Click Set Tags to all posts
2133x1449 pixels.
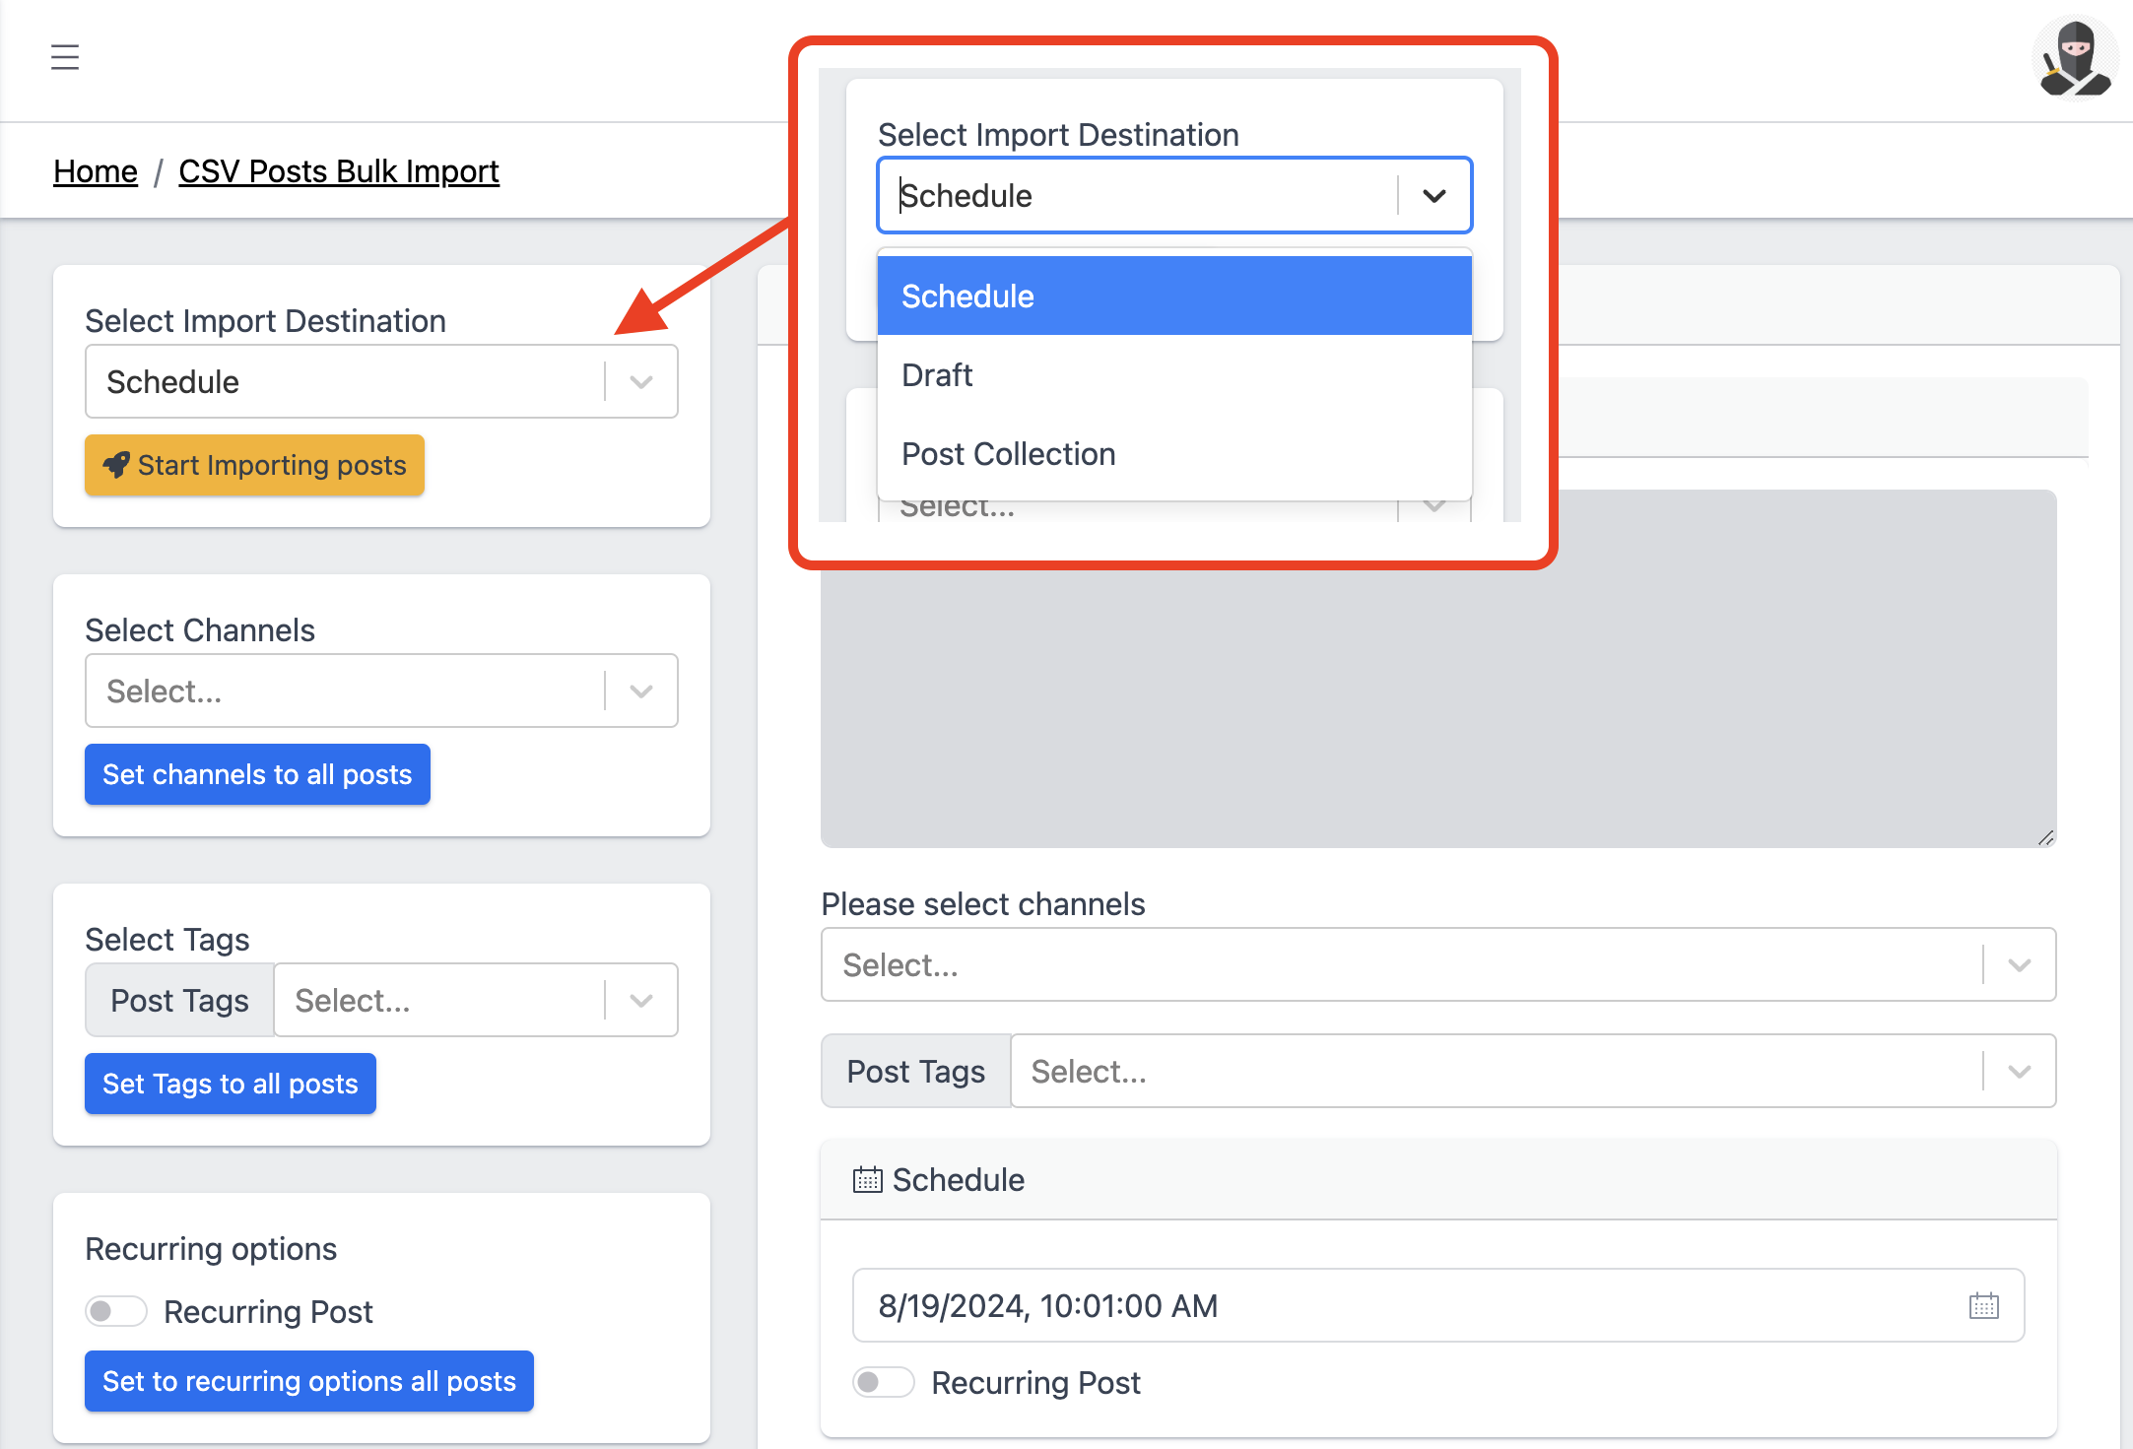click(231, 1084)
